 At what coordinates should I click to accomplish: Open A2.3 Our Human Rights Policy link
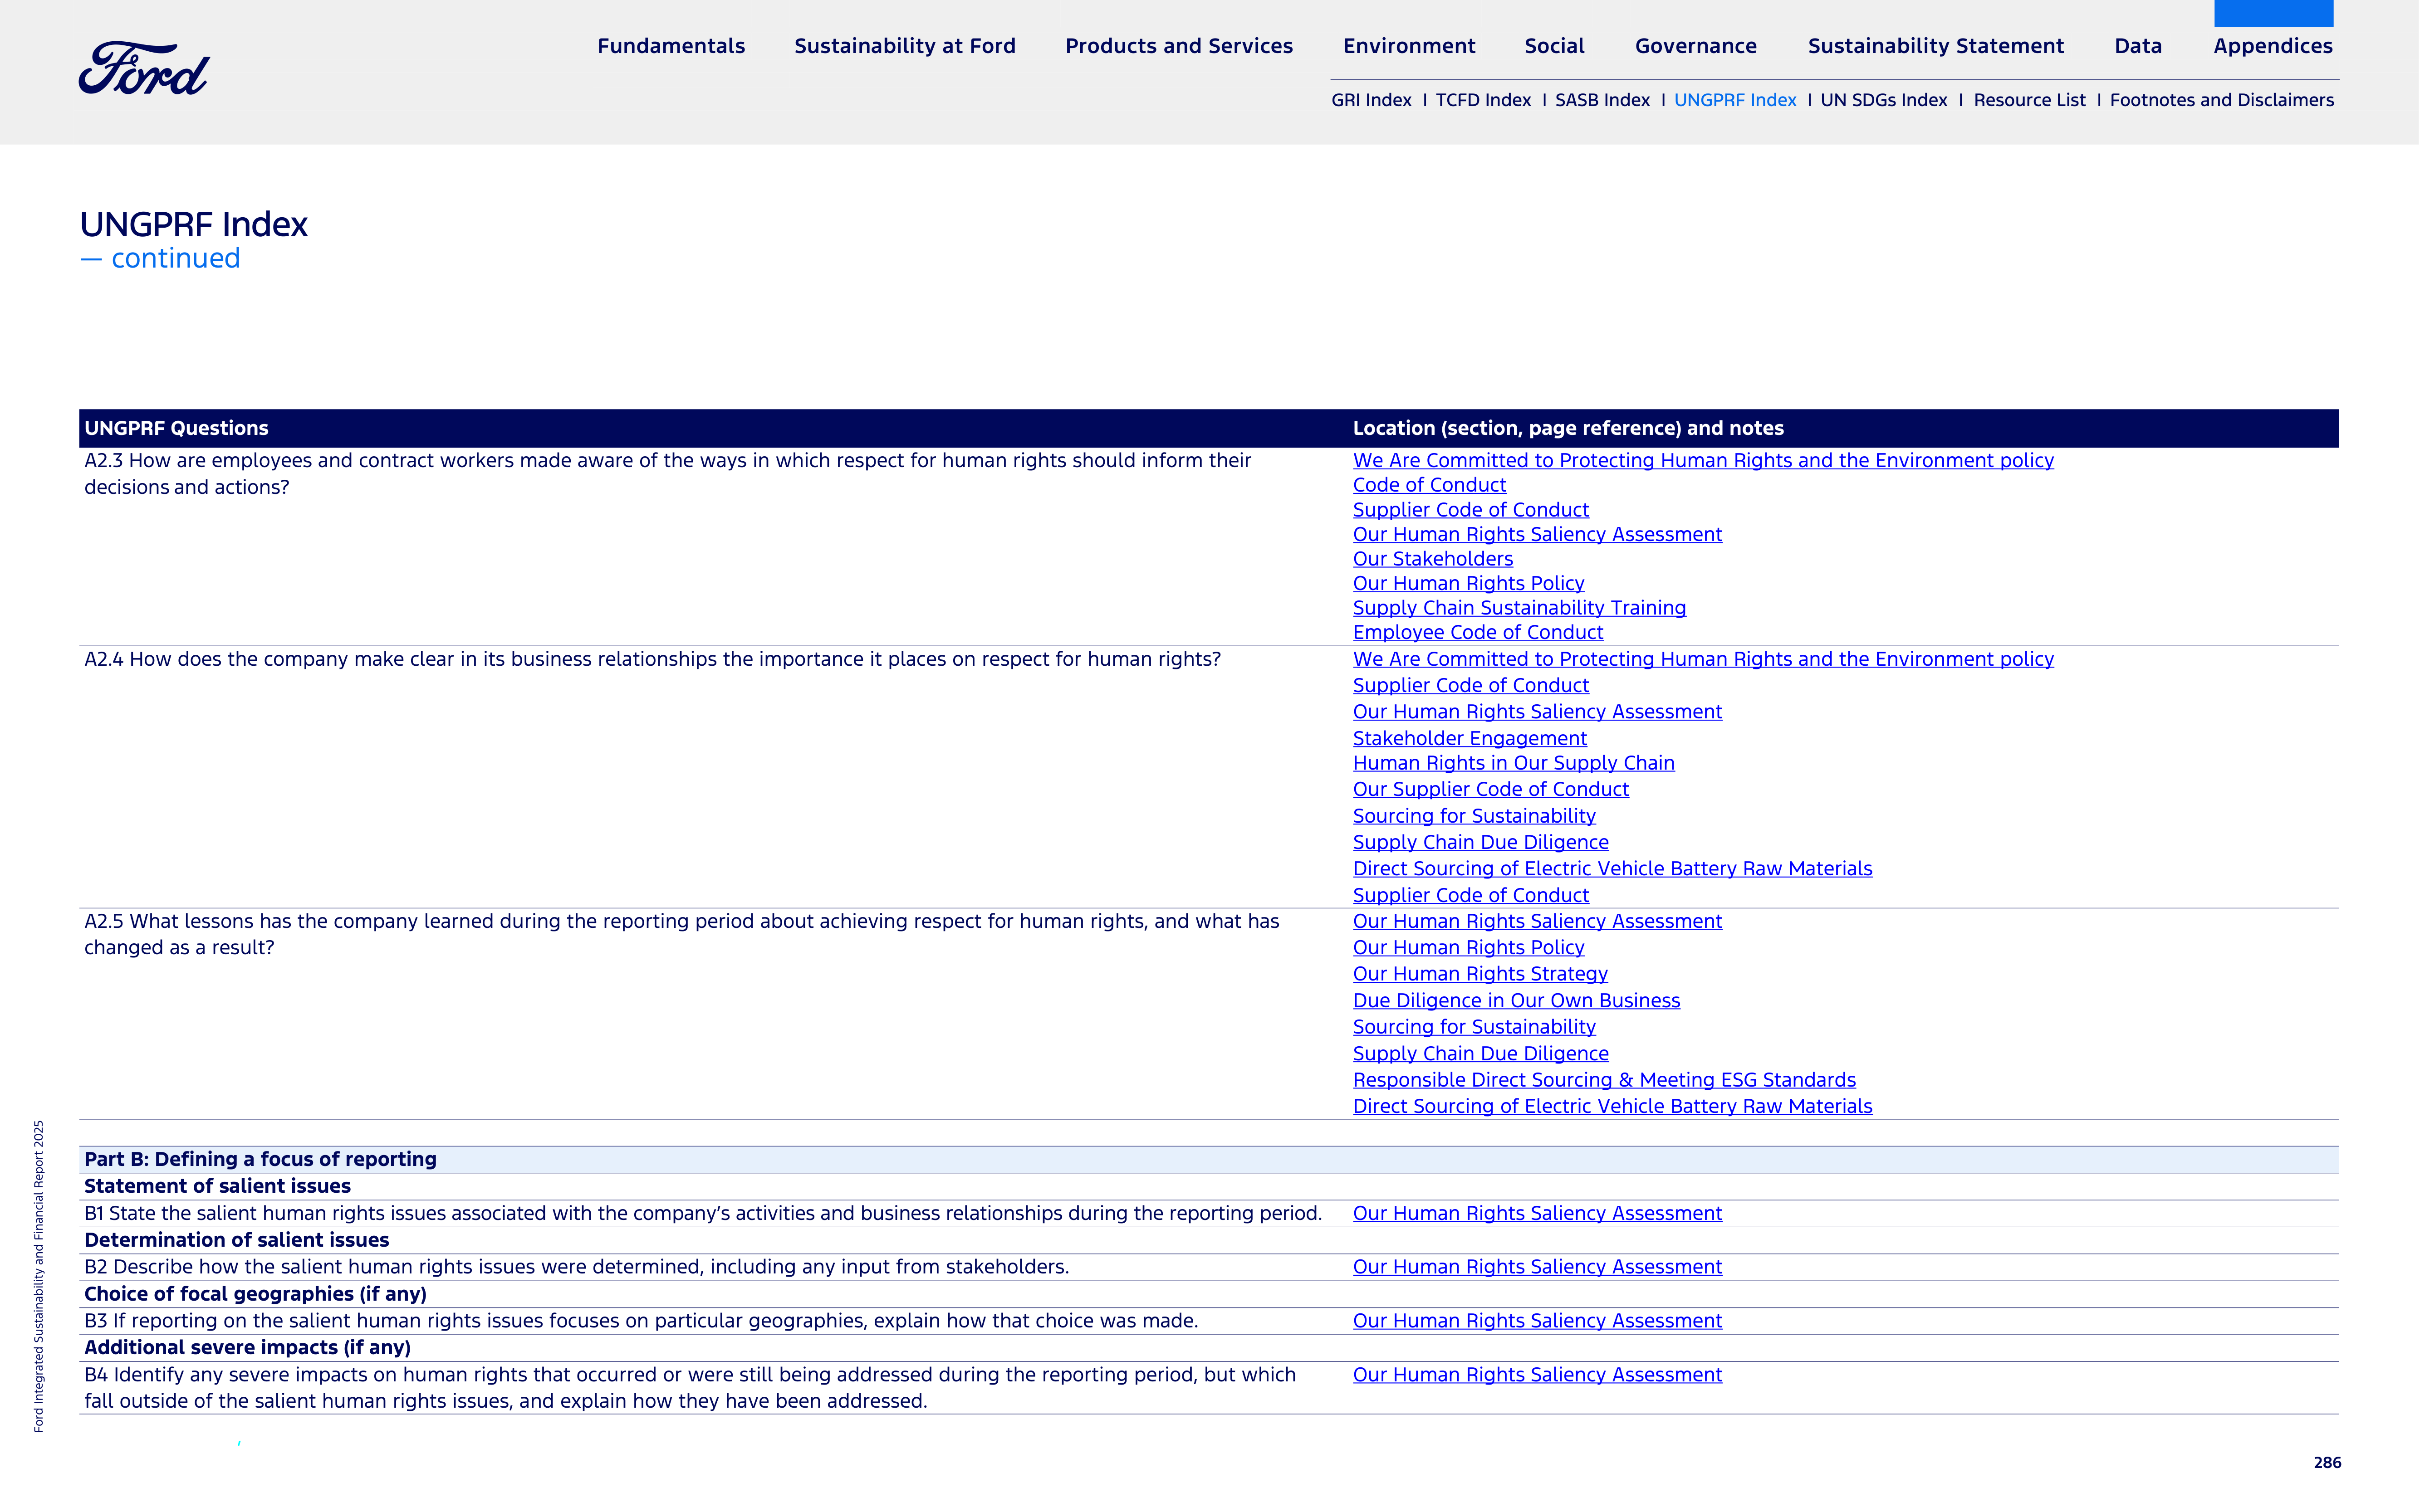pos(1469,583)
